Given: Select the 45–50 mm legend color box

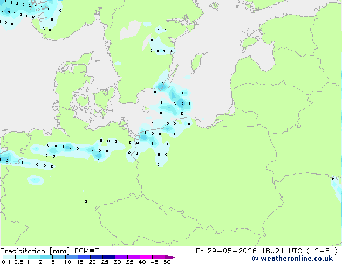Looking at the screenshot, I should tap(159, 257).
